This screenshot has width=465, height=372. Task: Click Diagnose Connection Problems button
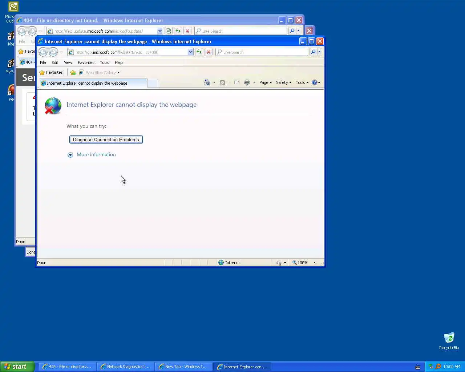(106, 139)
